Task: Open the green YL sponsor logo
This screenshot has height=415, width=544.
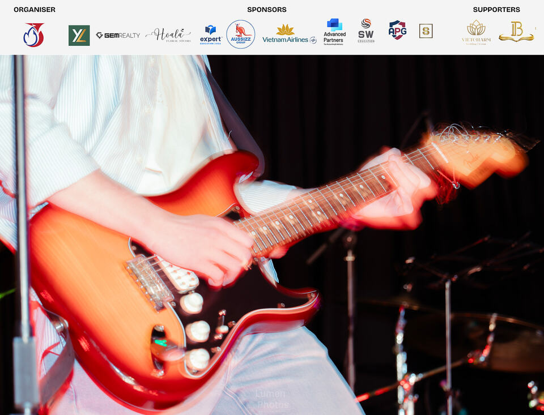Action: [79, 35]
